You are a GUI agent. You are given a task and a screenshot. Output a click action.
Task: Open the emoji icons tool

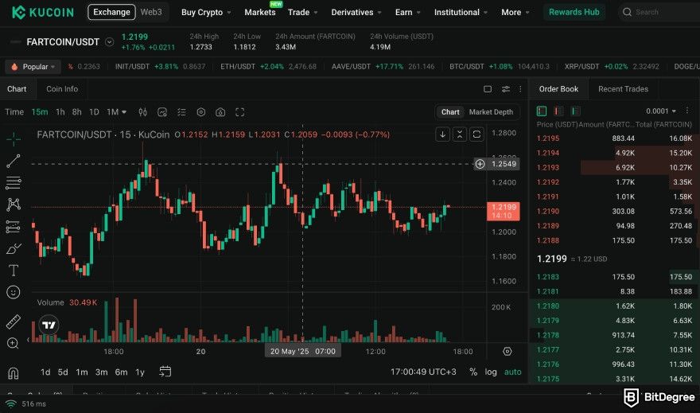tap(14, 292)
